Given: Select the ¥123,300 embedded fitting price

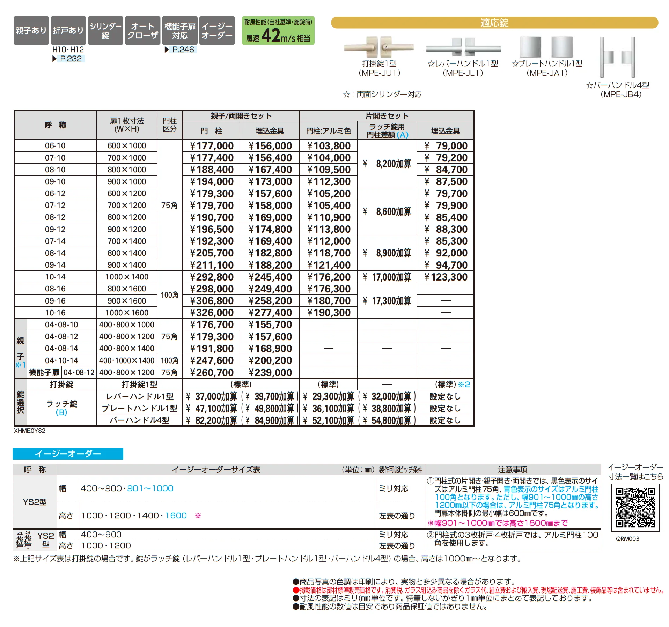Looking at the screenshot, I should coord(445,277).
